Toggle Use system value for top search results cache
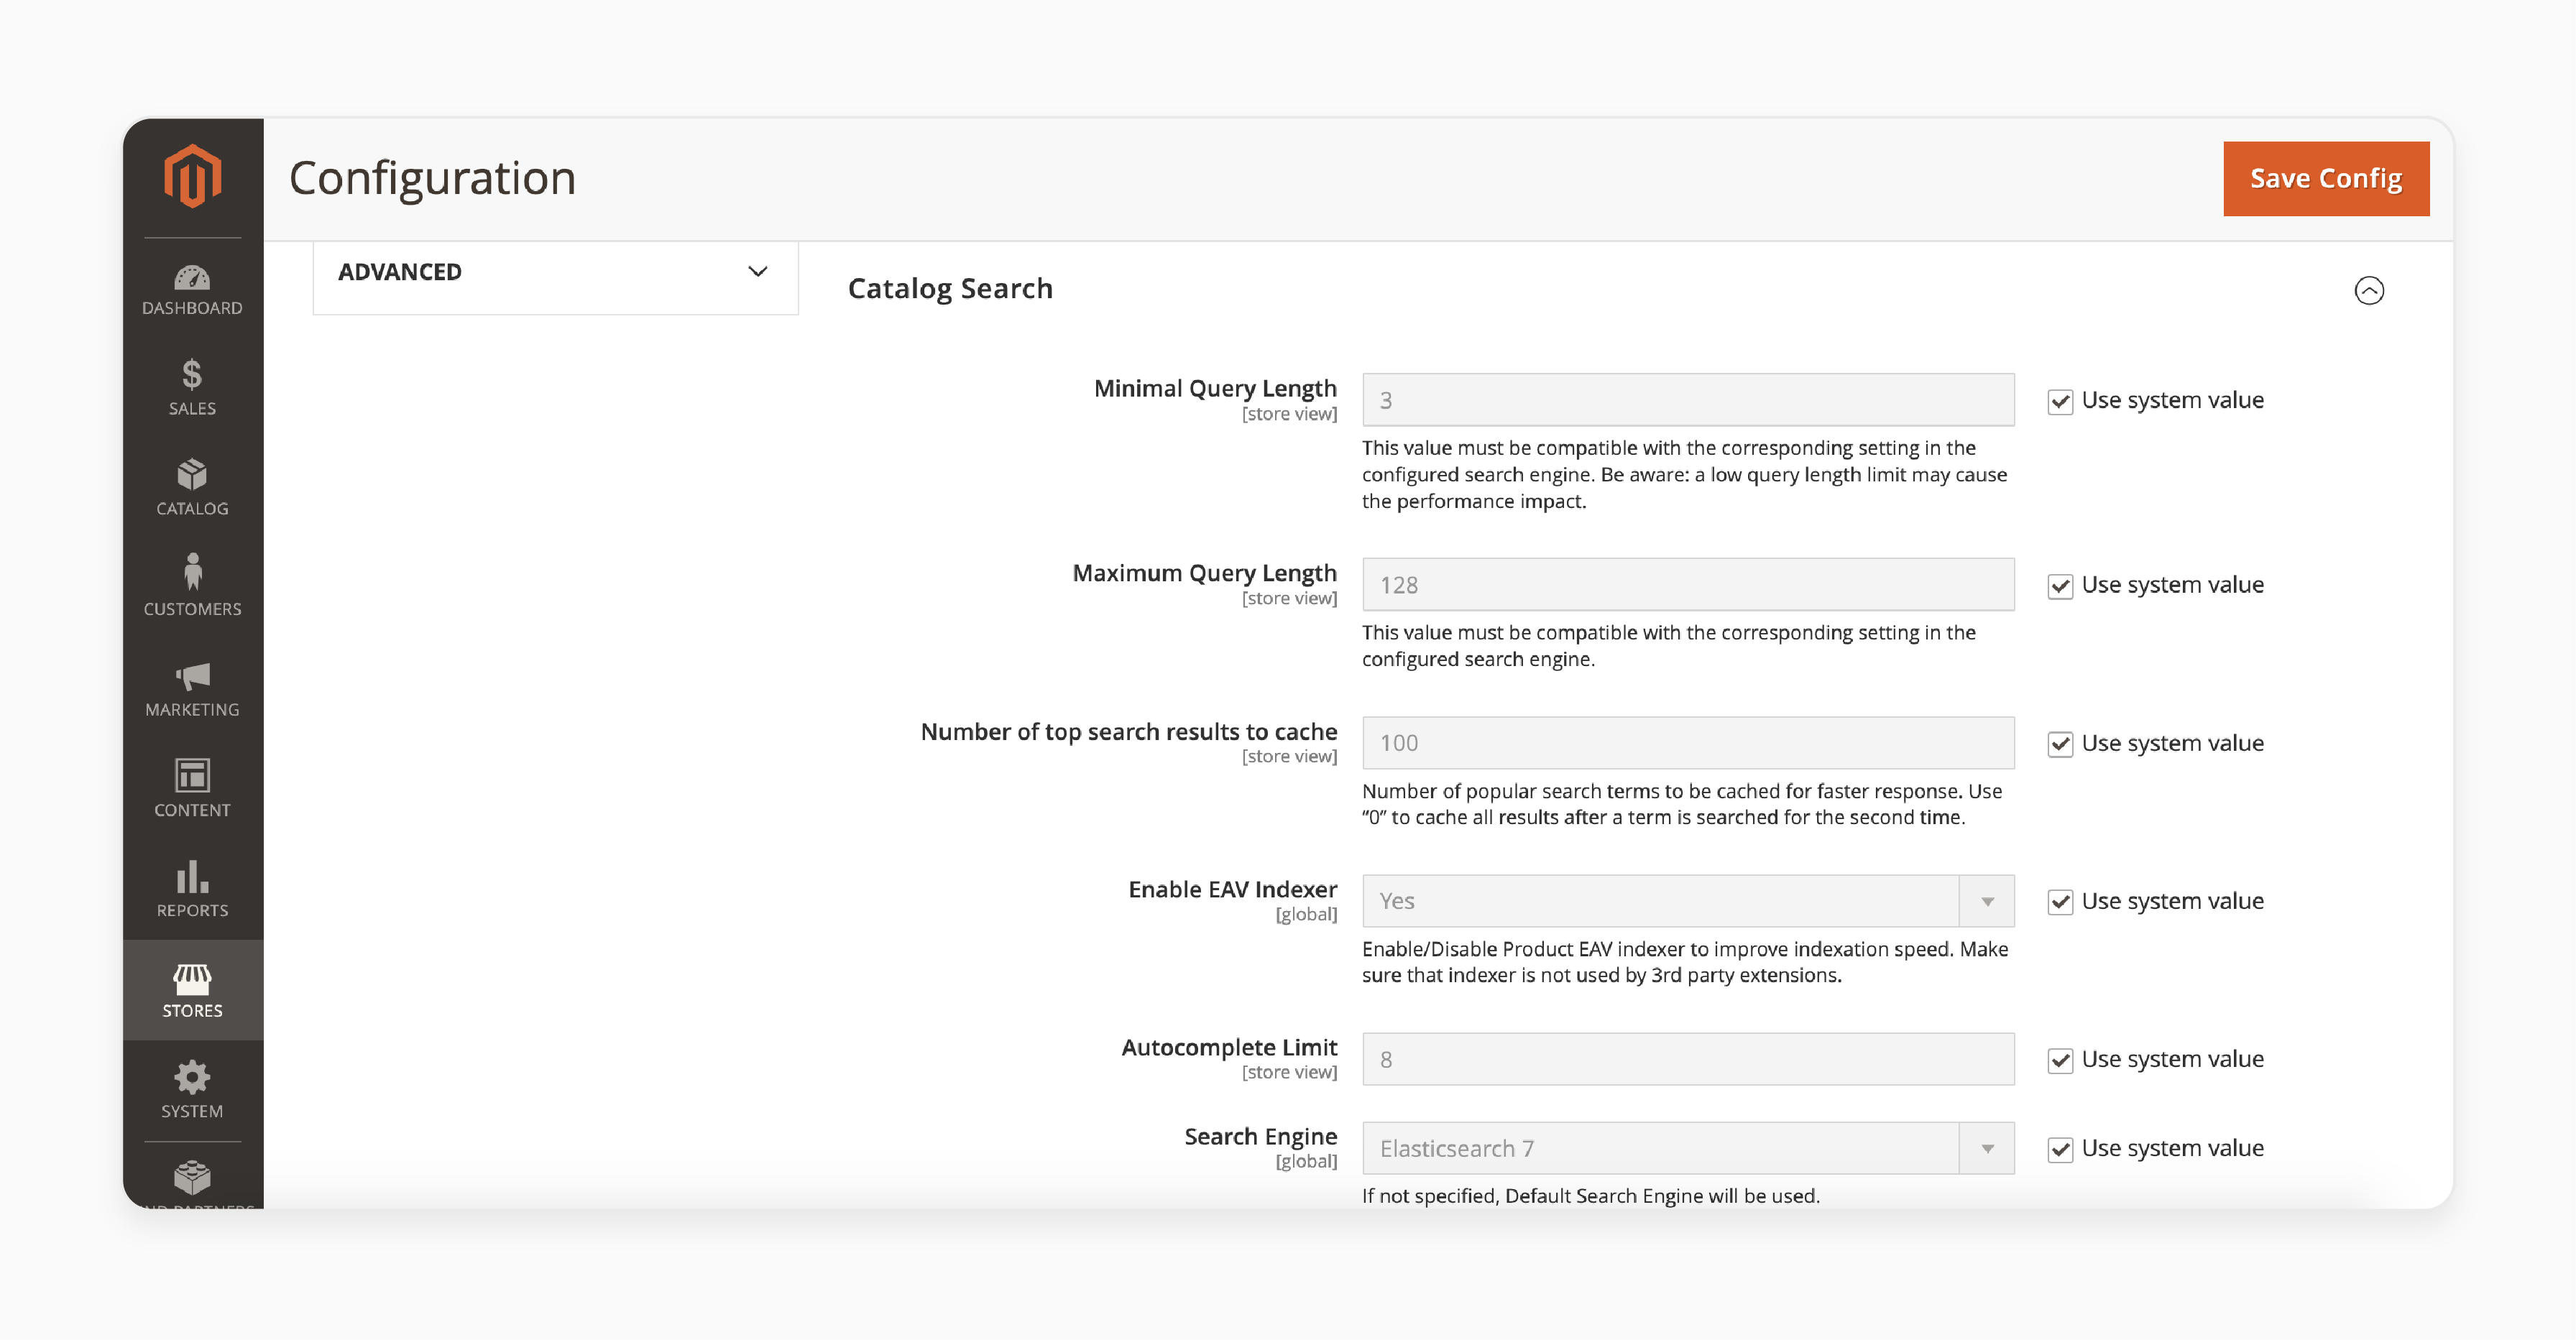The height and width of the screenshot is (1340, 2576). pyautogui.click(x=2060, y=744)
